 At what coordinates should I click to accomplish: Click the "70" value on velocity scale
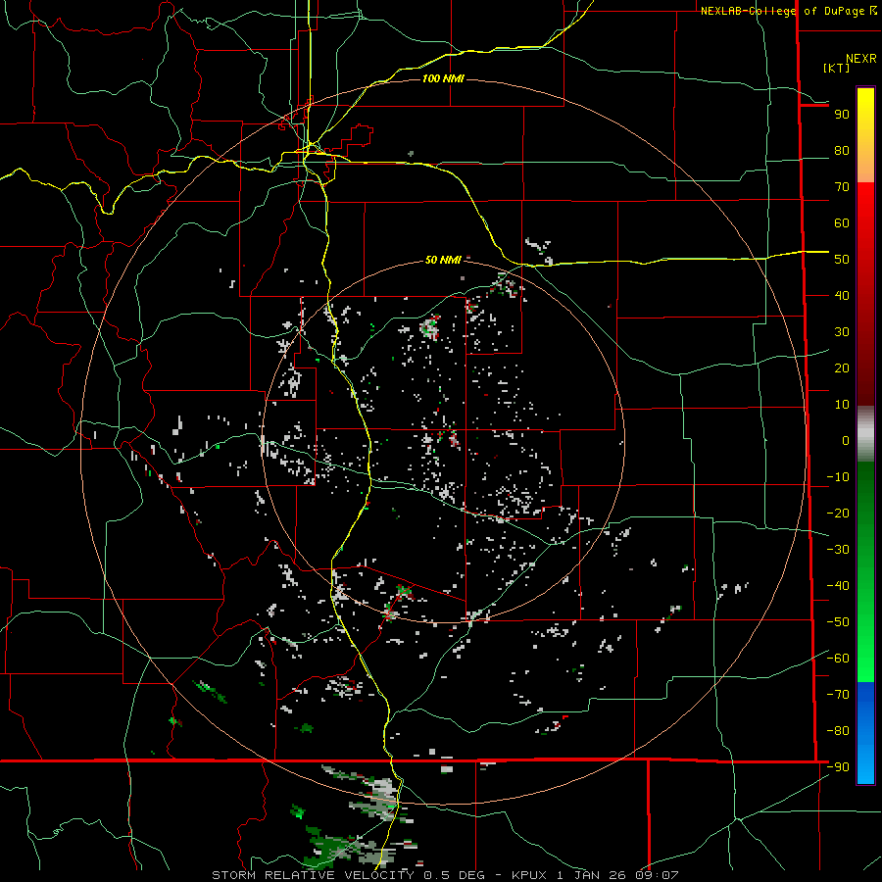[842, 187]
